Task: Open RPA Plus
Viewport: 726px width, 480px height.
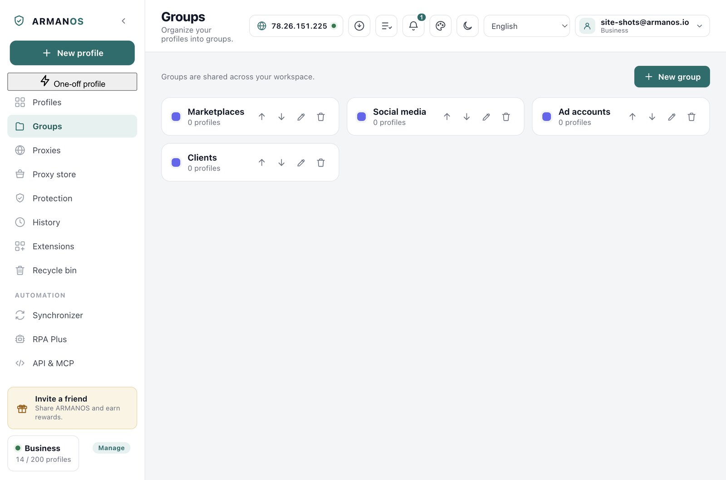Action: (x=72, y=339)
